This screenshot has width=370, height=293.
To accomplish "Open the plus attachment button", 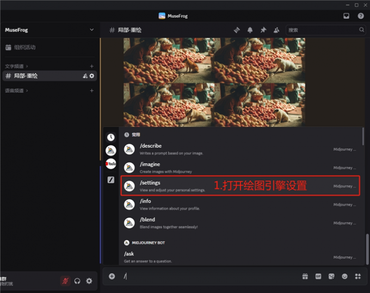I will (x=112, y=276).
